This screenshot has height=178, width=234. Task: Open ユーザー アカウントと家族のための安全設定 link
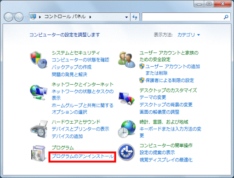[169, 56]
